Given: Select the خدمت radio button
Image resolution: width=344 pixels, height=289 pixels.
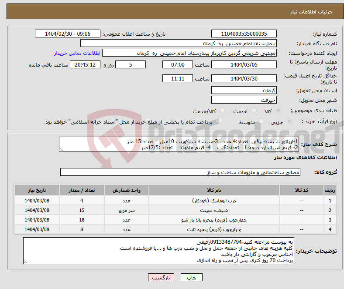Looking at the screenshot, I should click(254, 111).
